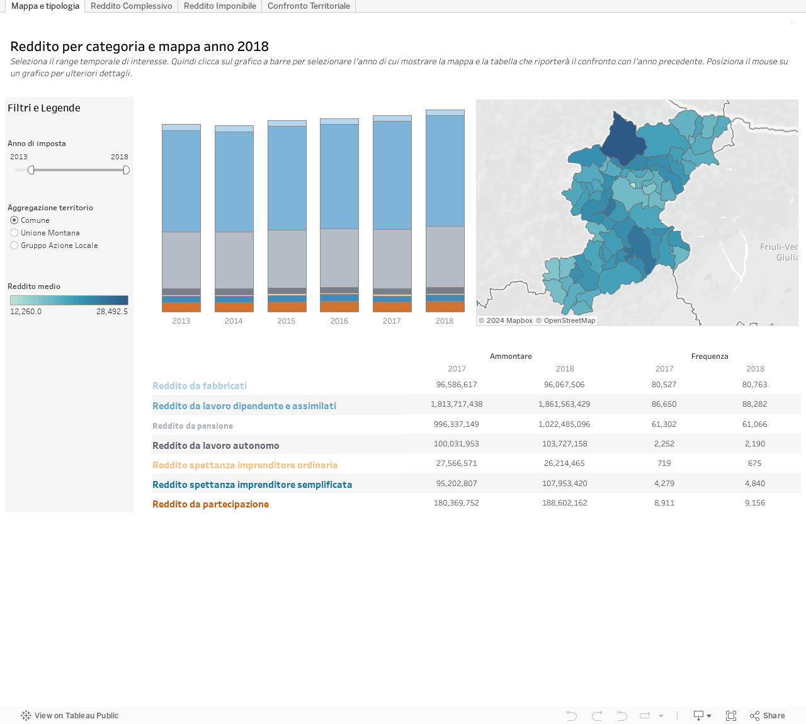Click the value 103,727,158

[x=565, y=444]
